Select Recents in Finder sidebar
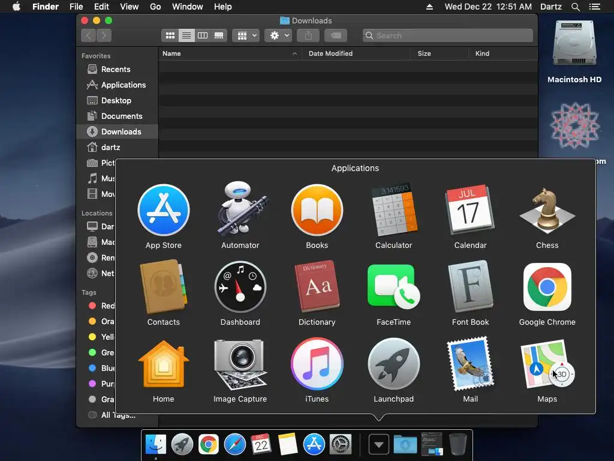This screenshot has height=461, width=614. tap(117, 70)
